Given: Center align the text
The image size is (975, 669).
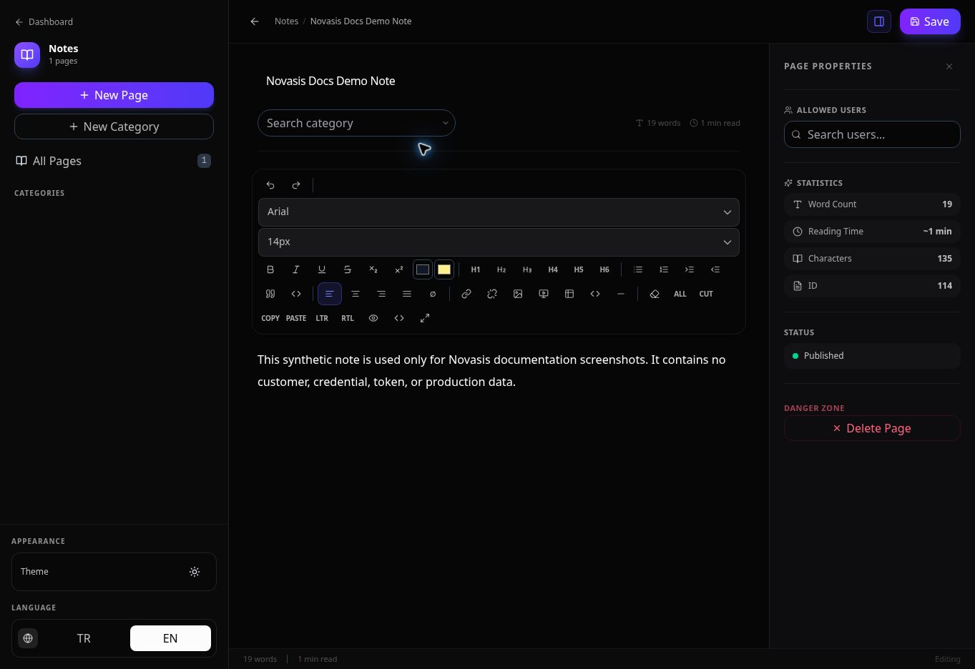Looking at the screenshot, I should point(356,294).
